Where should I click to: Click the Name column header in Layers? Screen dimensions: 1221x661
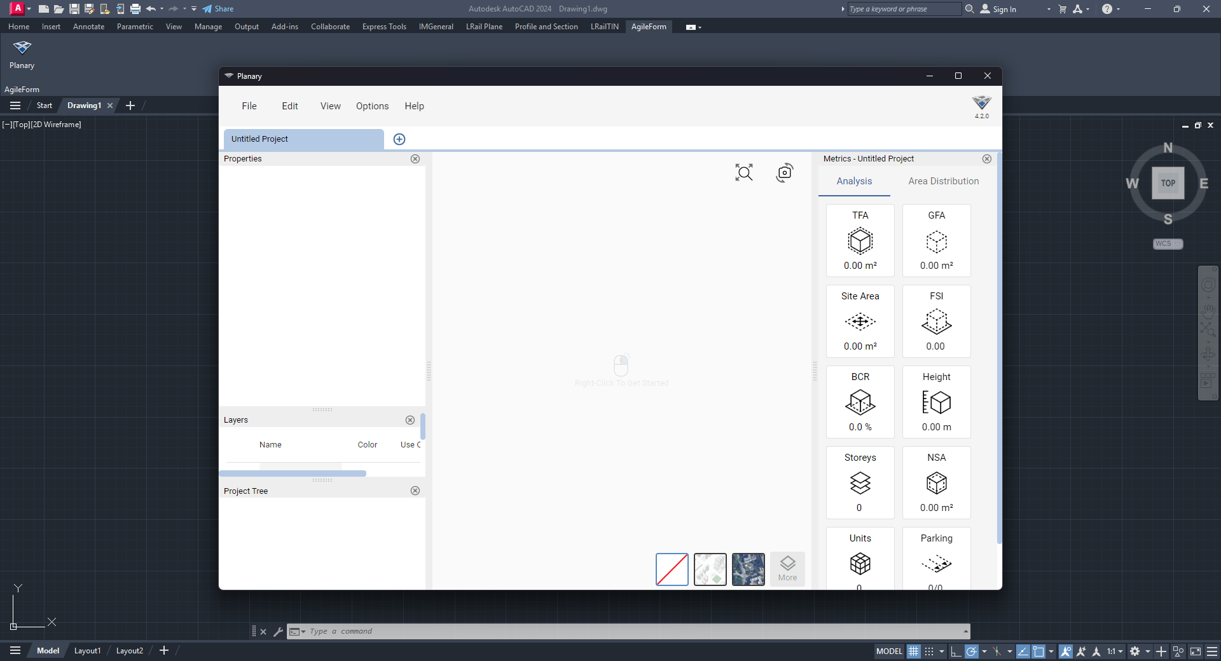[270, 445]
